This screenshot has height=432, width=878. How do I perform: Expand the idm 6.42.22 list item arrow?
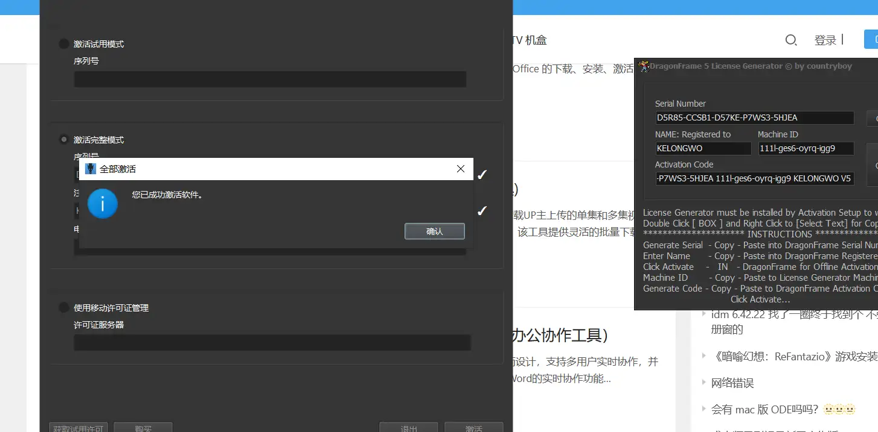(x=703, y=314)
